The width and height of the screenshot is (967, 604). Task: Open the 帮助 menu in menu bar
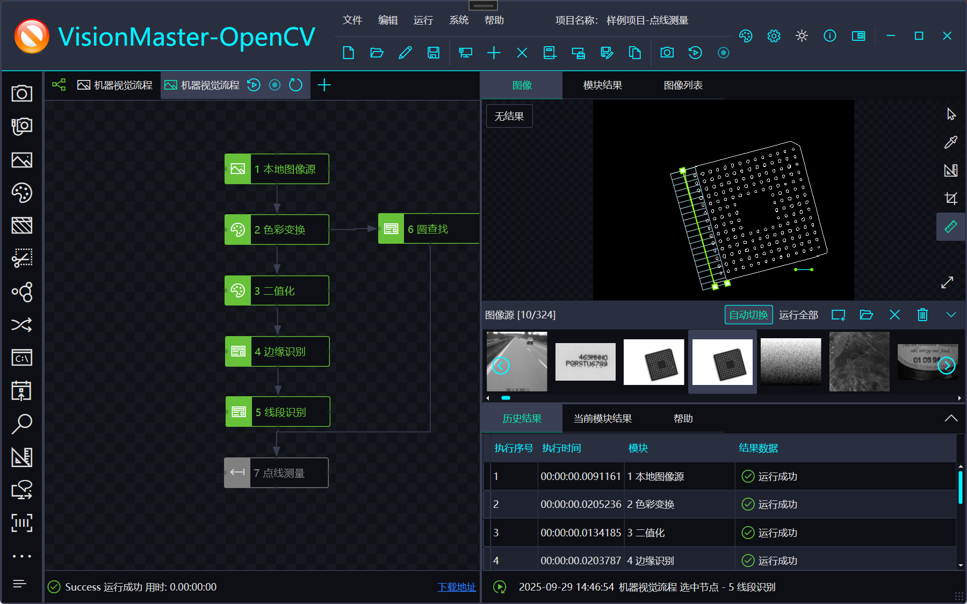coord(494,20)
